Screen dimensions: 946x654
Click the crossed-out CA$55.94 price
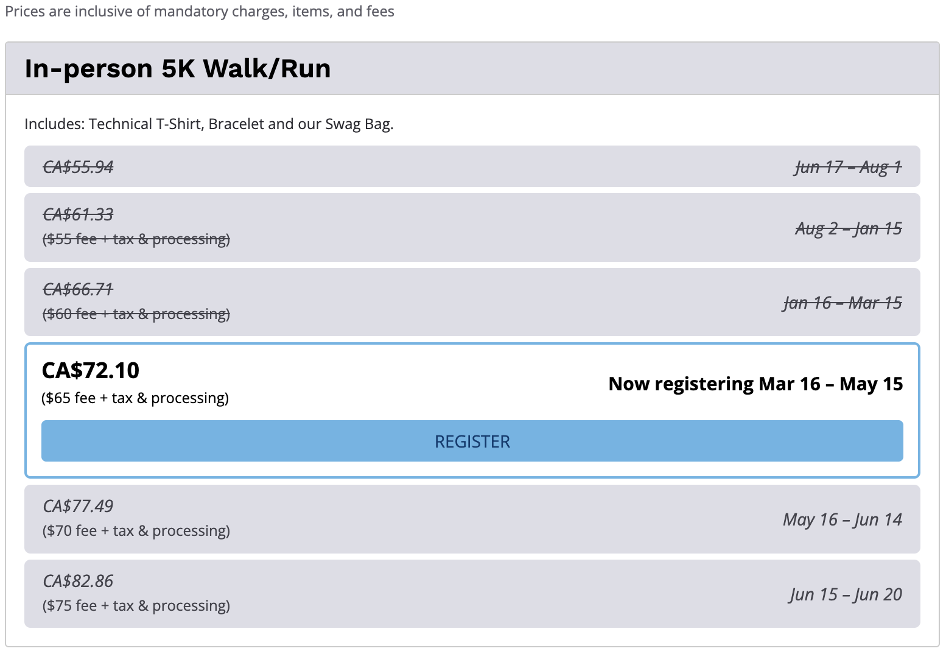(78, 167)
